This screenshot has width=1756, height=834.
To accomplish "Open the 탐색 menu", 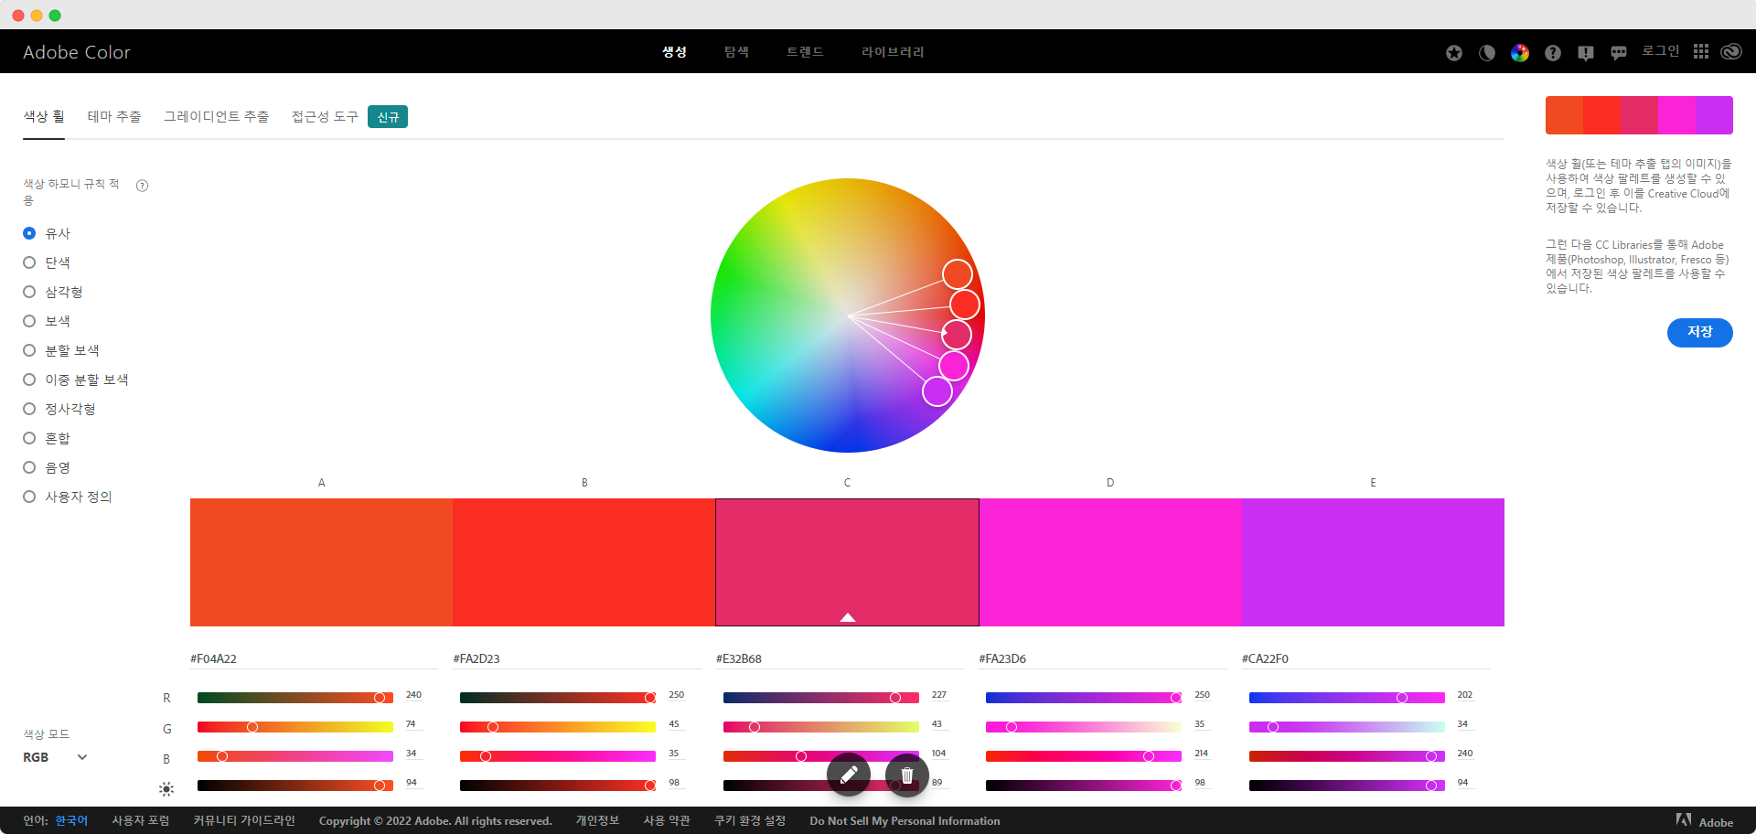I will click(736, 52).
